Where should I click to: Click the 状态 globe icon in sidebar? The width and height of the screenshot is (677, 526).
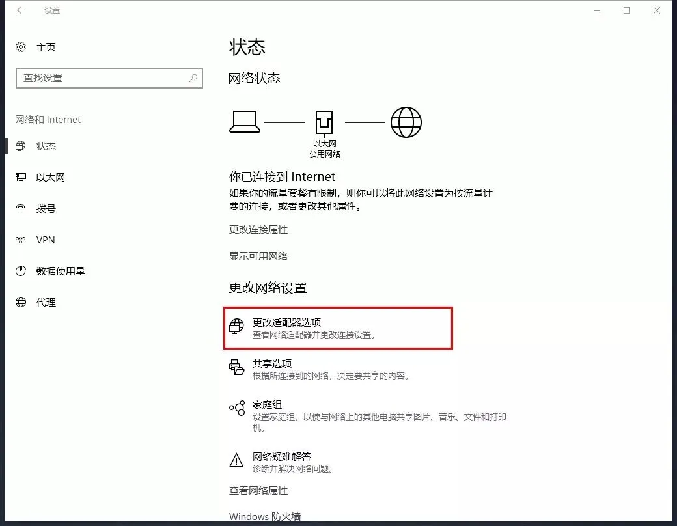click(20, 146)
